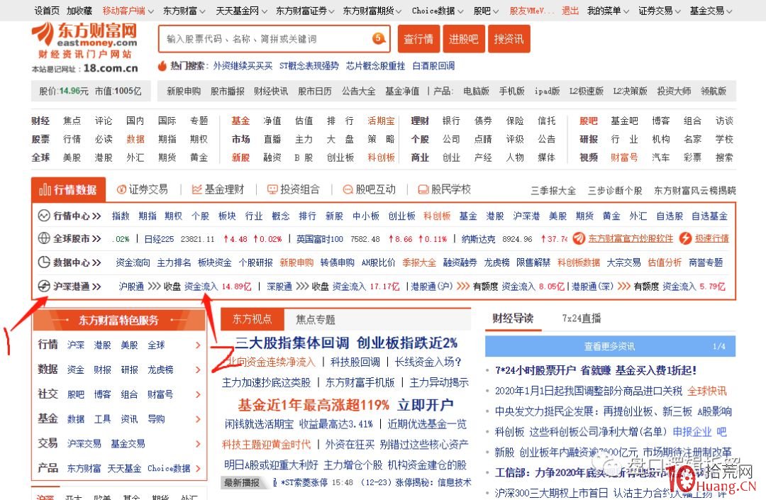Click the 股友 username link

pyautogui.click(x=531, y=11)
